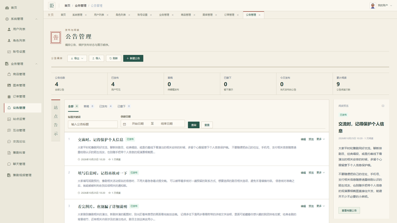Click the calendar icon in date range field
The image size is (397, 223).
tap(125, 124)
